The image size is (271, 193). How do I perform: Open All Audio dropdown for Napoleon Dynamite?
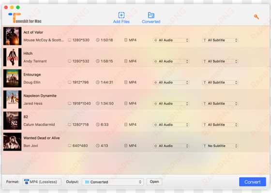click(171, 104)
